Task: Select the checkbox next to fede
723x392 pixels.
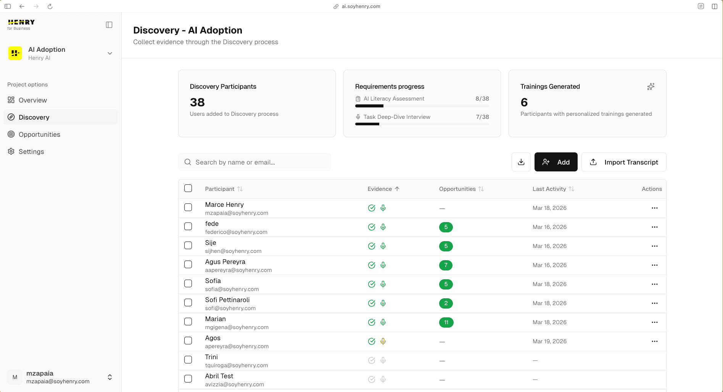Action: [188, 226]
